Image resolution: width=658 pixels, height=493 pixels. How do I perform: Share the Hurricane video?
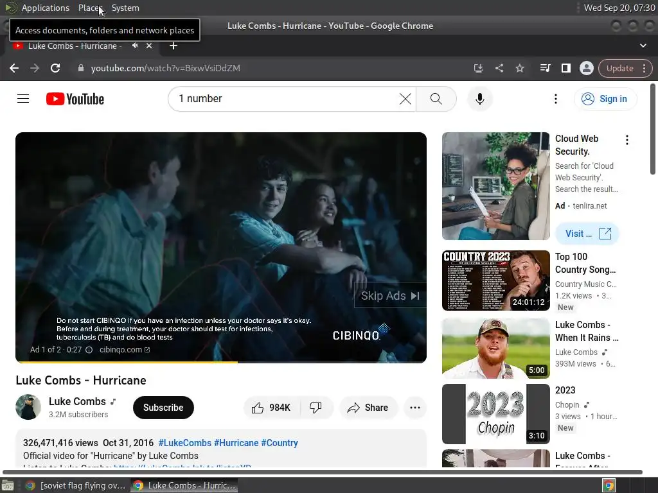tap(368, 408)
